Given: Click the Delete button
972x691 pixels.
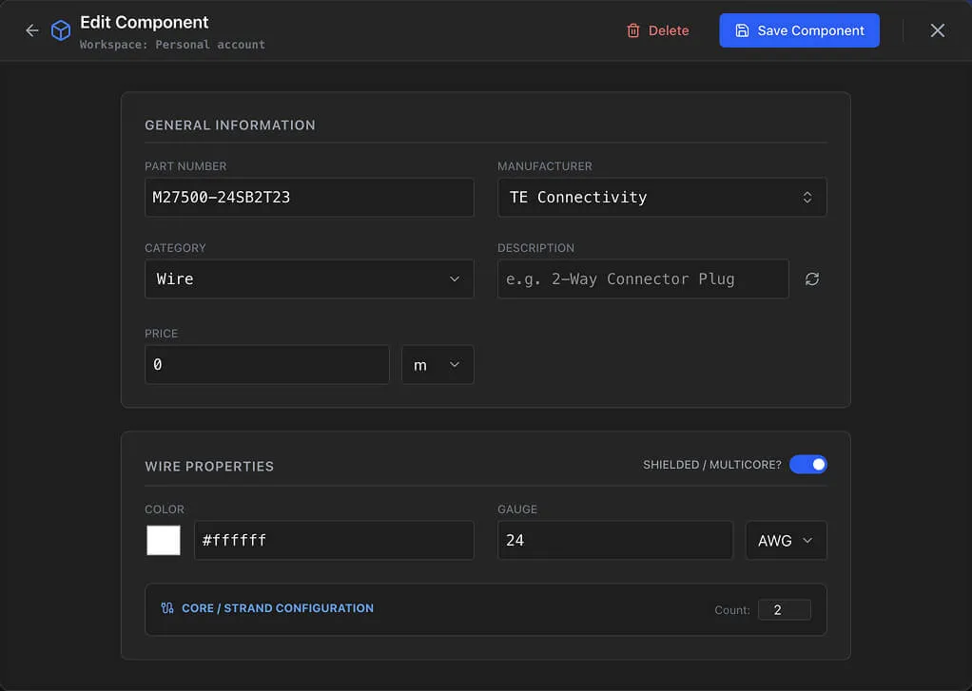Looking at the screenshot, I should point(659,29).
